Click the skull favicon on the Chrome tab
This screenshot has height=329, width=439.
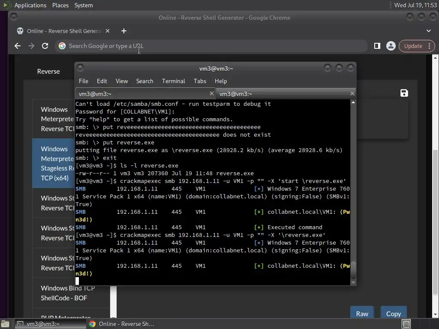coord(20,31)
